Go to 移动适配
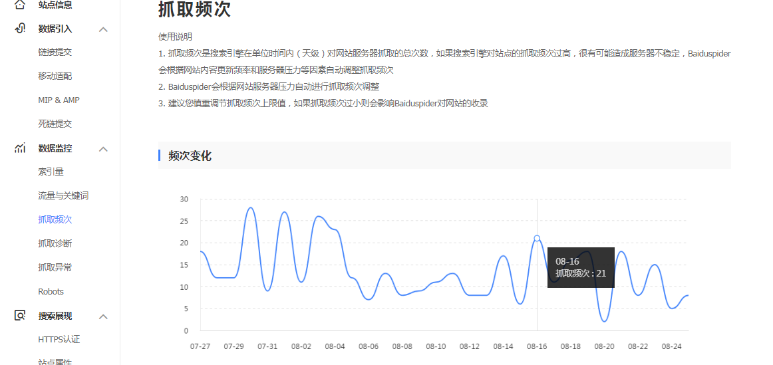 (x=55, y=76)
